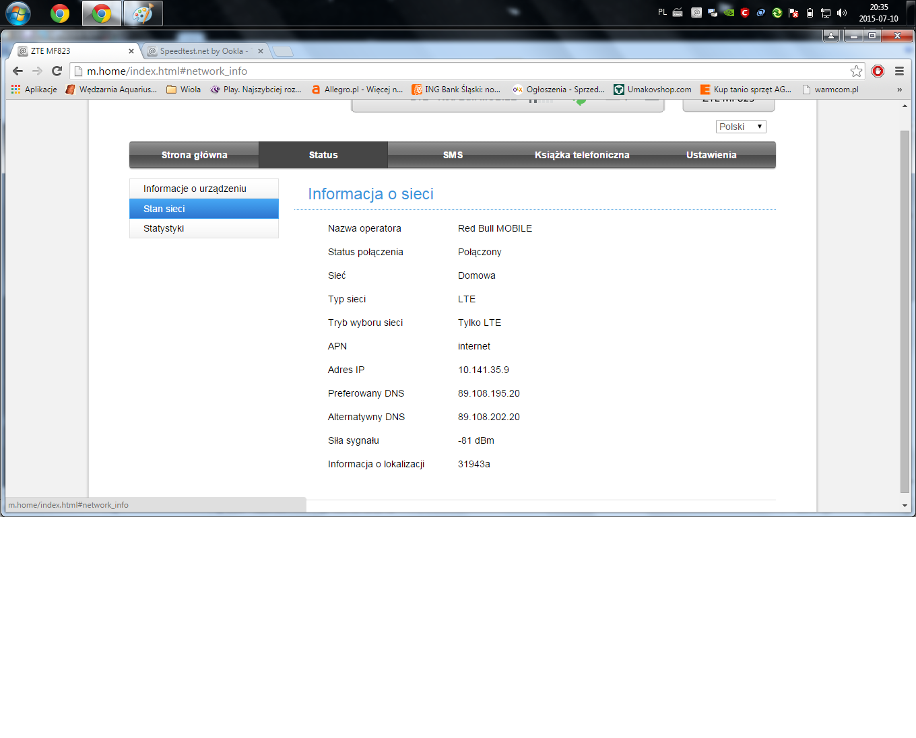
Task: Click the operator value Red Bull MOBILE
Action: tap(495, 228)
